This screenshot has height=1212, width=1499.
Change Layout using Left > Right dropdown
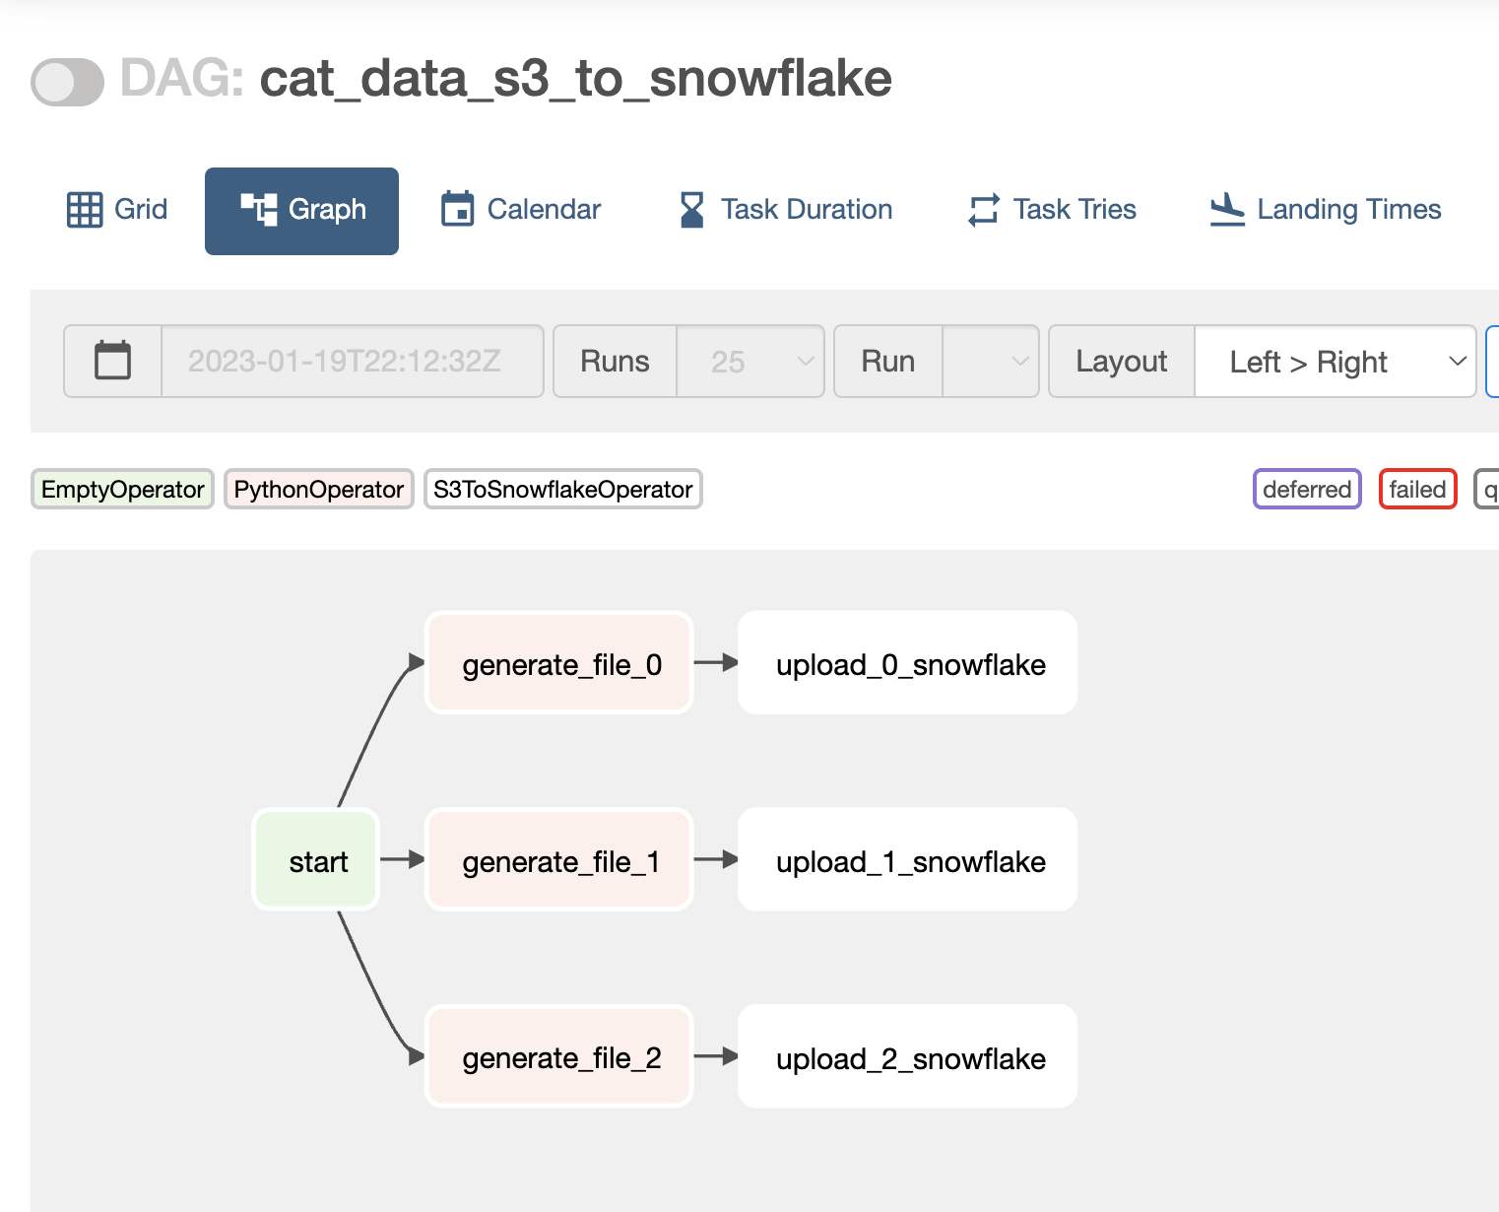(x=1335, y=362)
